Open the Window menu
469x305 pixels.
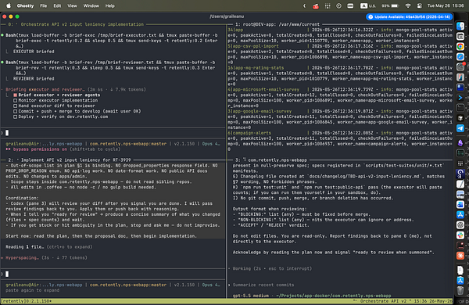pos(91,5)
